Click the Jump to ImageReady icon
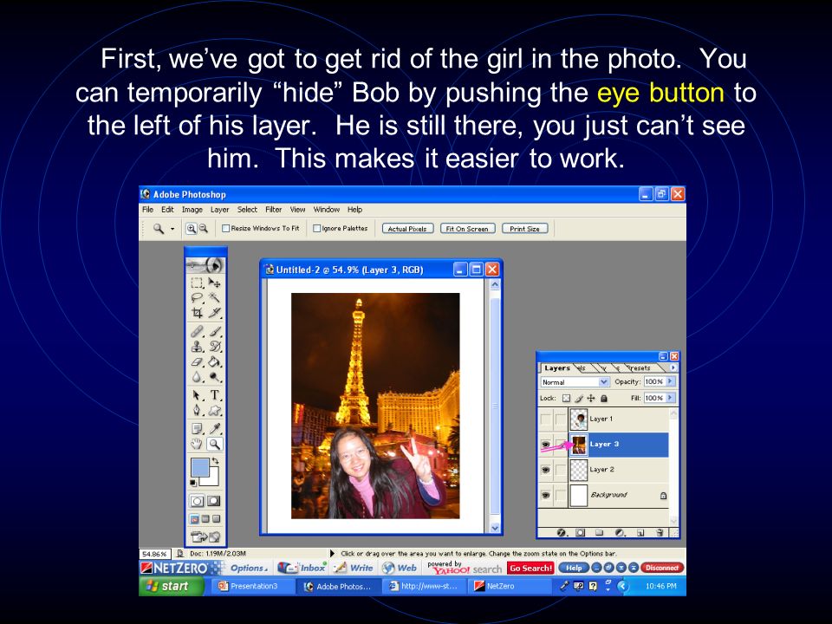The image size is (832, 624). tap(205, 537)
